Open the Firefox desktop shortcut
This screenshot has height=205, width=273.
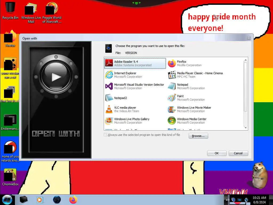(x=10, y=38)
